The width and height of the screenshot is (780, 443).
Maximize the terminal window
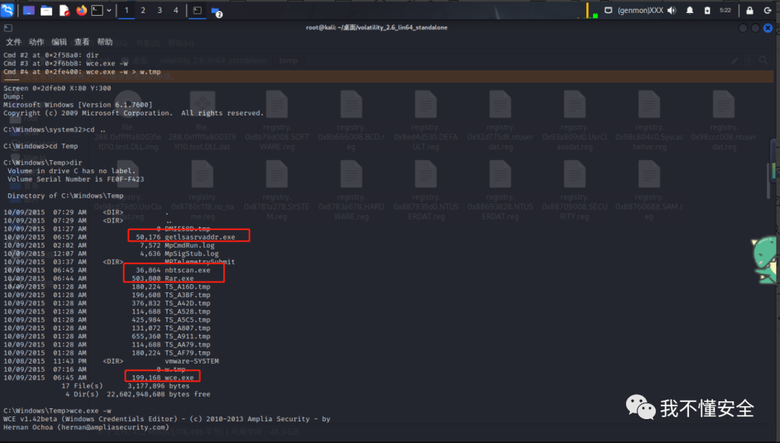(x=755, y=28)
